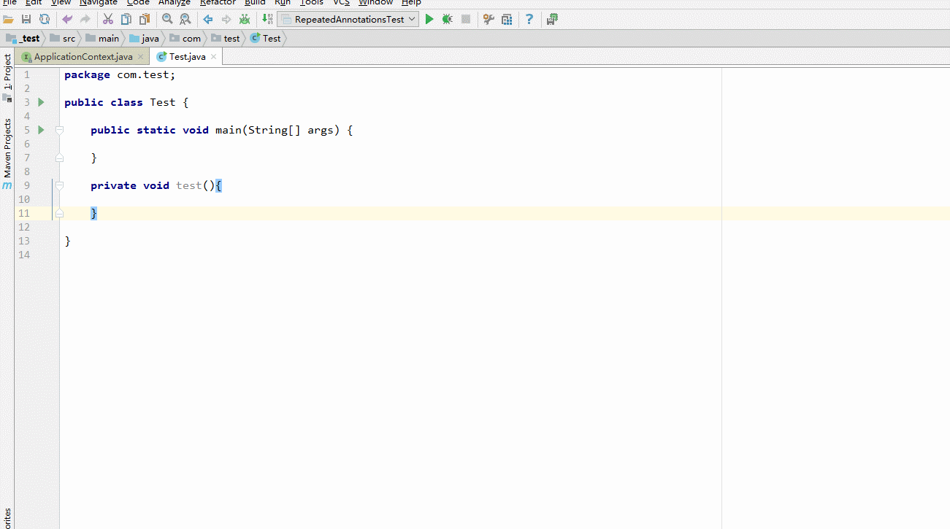The image size is (950, 529).
Task: Toggle the 1: Project tool window
Action: pyautogui.click(x=8, y=72)
